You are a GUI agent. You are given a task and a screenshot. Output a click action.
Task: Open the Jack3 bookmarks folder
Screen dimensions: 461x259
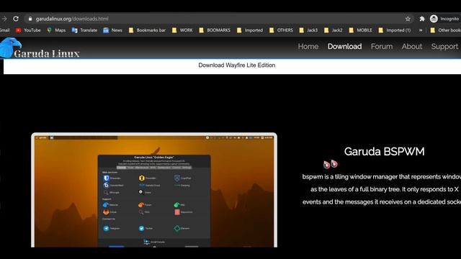[x=308, y=30]
